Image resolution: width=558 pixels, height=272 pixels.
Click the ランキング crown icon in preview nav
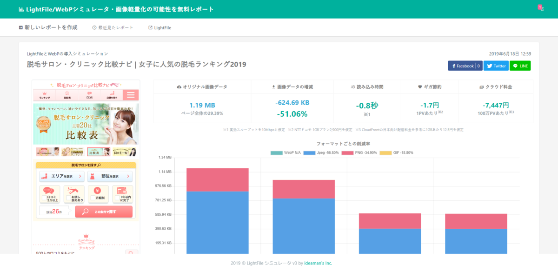pos(45,93)
